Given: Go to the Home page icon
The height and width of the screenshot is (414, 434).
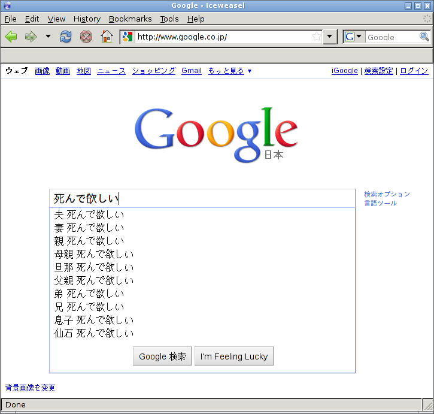Looking at the screenshot, I should point(107,37).
